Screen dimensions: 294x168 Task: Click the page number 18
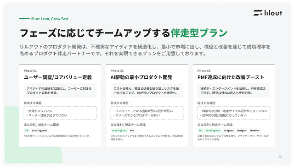[x=280, y=157]
